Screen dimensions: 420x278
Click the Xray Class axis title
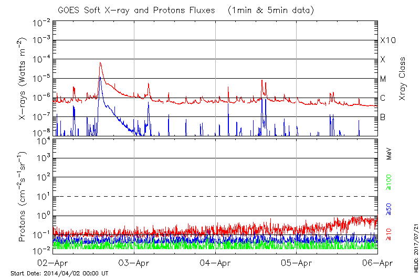[403, 79]
